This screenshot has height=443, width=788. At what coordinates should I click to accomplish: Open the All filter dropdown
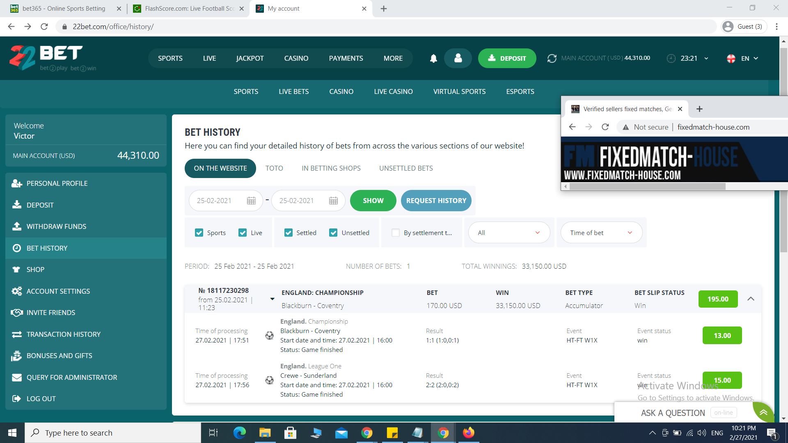(509, 233)
